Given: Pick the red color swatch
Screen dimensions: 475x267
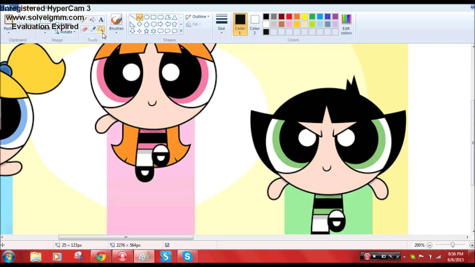Looking at the screenshot, I should (289, 17).
